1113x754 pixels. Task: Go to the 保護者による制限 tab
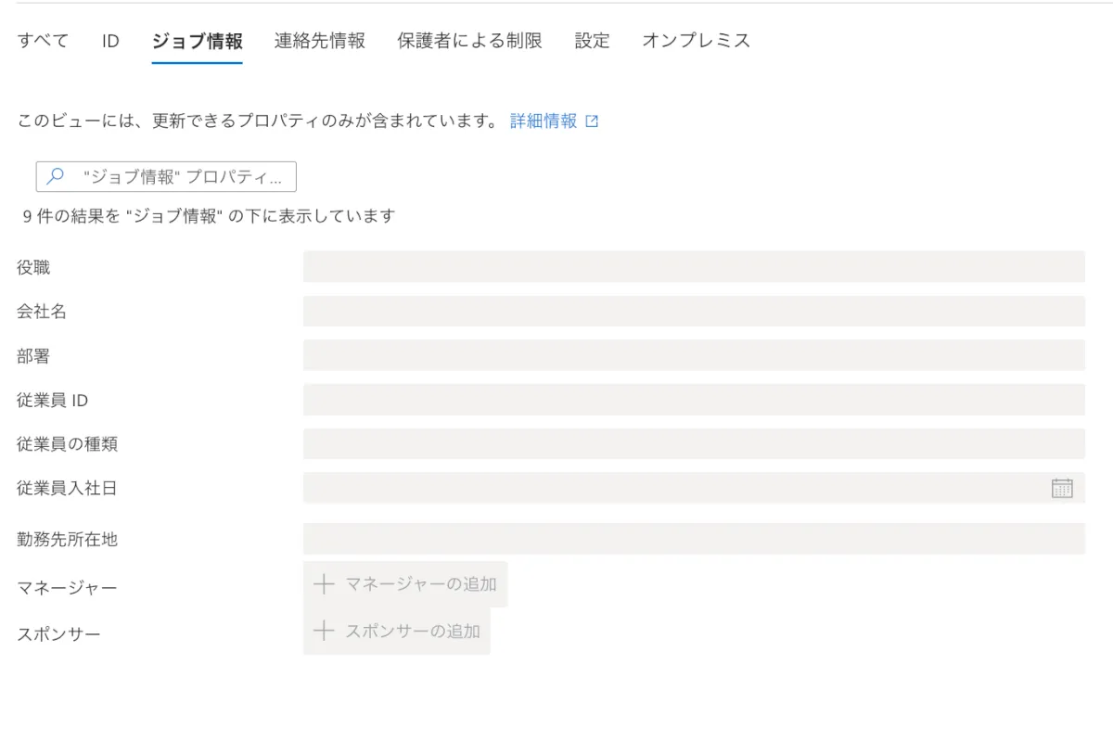pos(469,41)
